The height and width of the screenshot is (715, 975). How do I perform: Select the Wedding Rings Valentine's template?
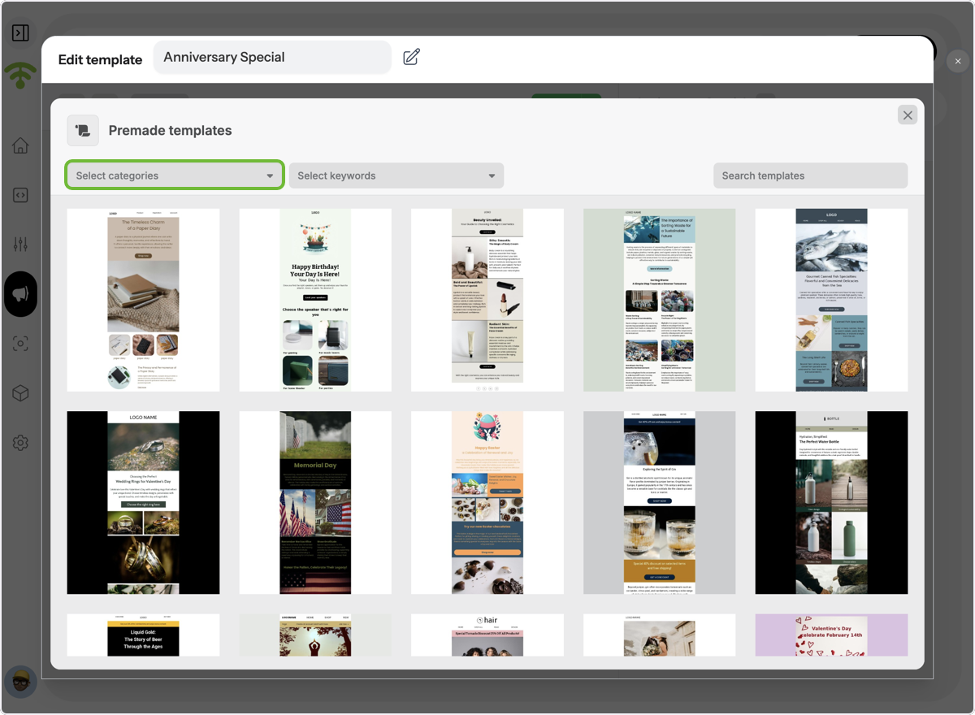pos(143,502)
